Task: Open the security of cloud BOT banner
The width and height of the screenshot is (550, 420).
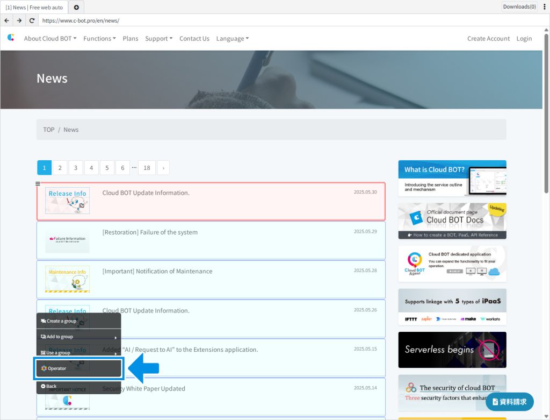Action: (x=452, y=393)
